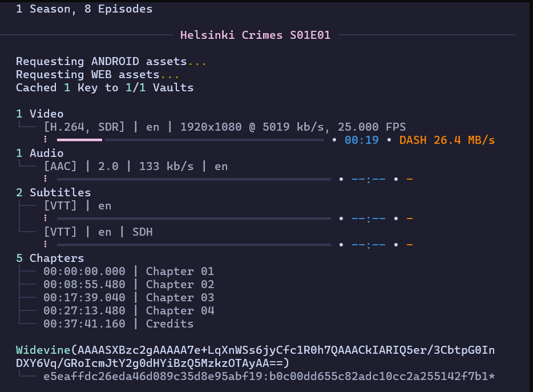Click the 00:19 remaining time indicator
Image resolution: width=533 pixels, height=392 pixels.
361,140
